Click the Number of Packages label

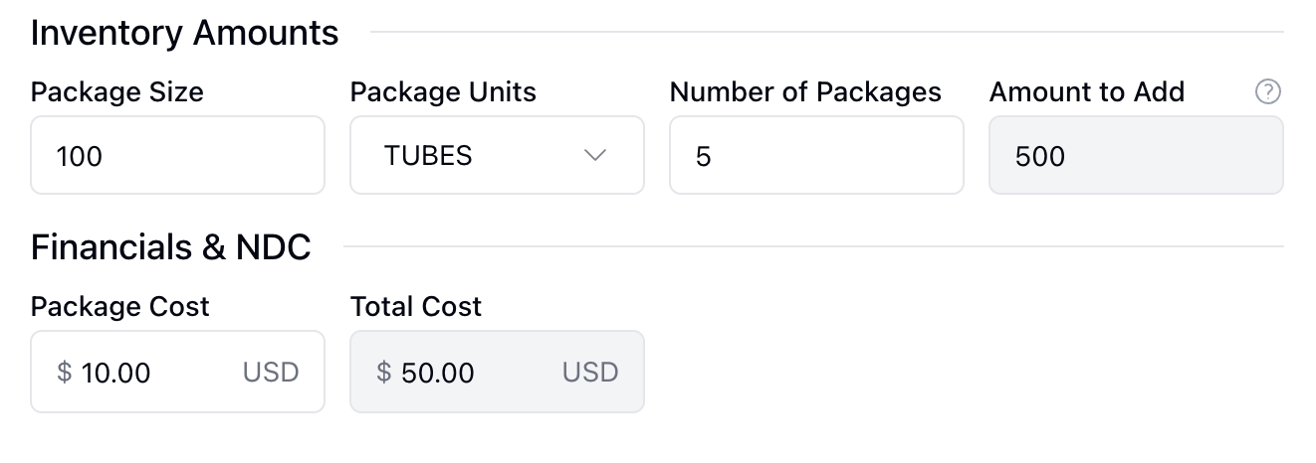[x=805, y=92]
